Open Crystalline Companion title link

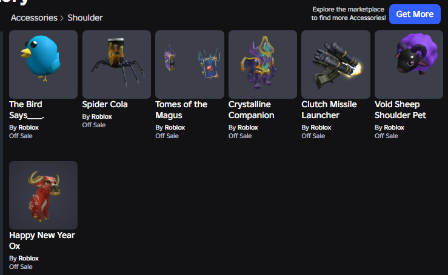click(251, 110)
